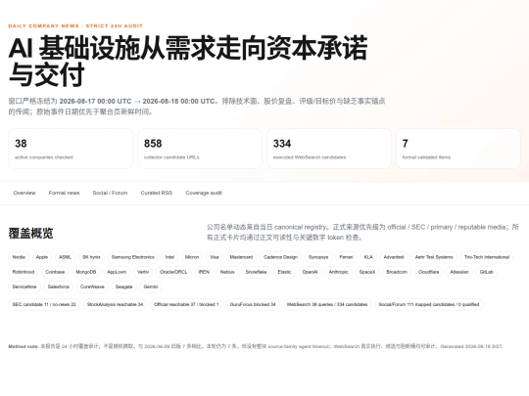Image resolution: width=529 pixels, height=396 pixels.
Task: Select the Robinhood chip
Action: [24, 272]
